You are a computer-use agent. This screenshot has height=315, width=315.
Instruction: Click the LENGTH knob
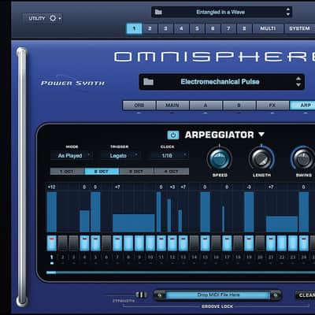click(261, 158)
